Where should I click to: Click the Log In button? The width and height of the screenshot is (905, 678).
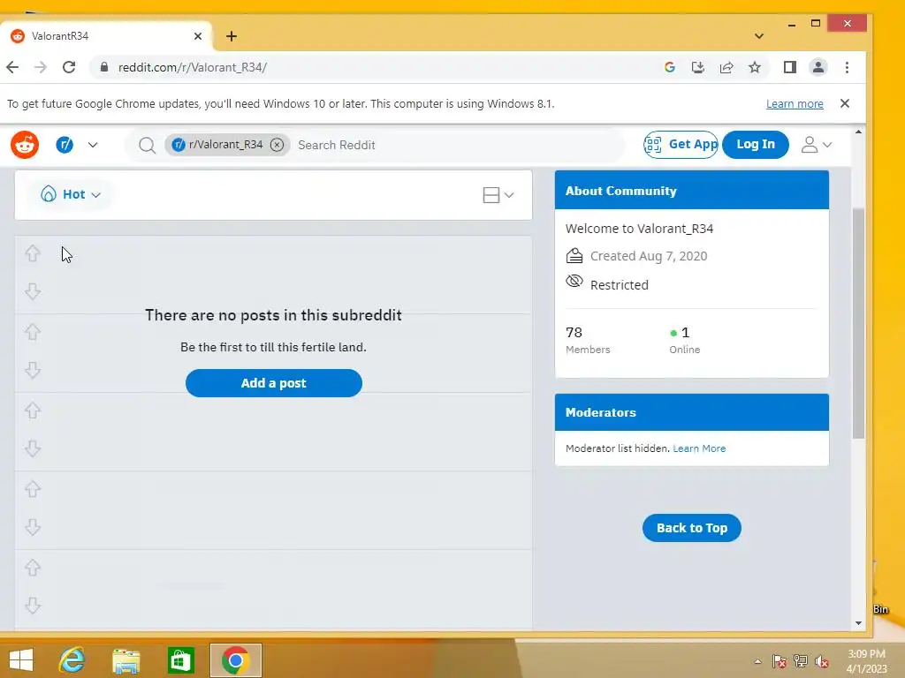[756, 144]
